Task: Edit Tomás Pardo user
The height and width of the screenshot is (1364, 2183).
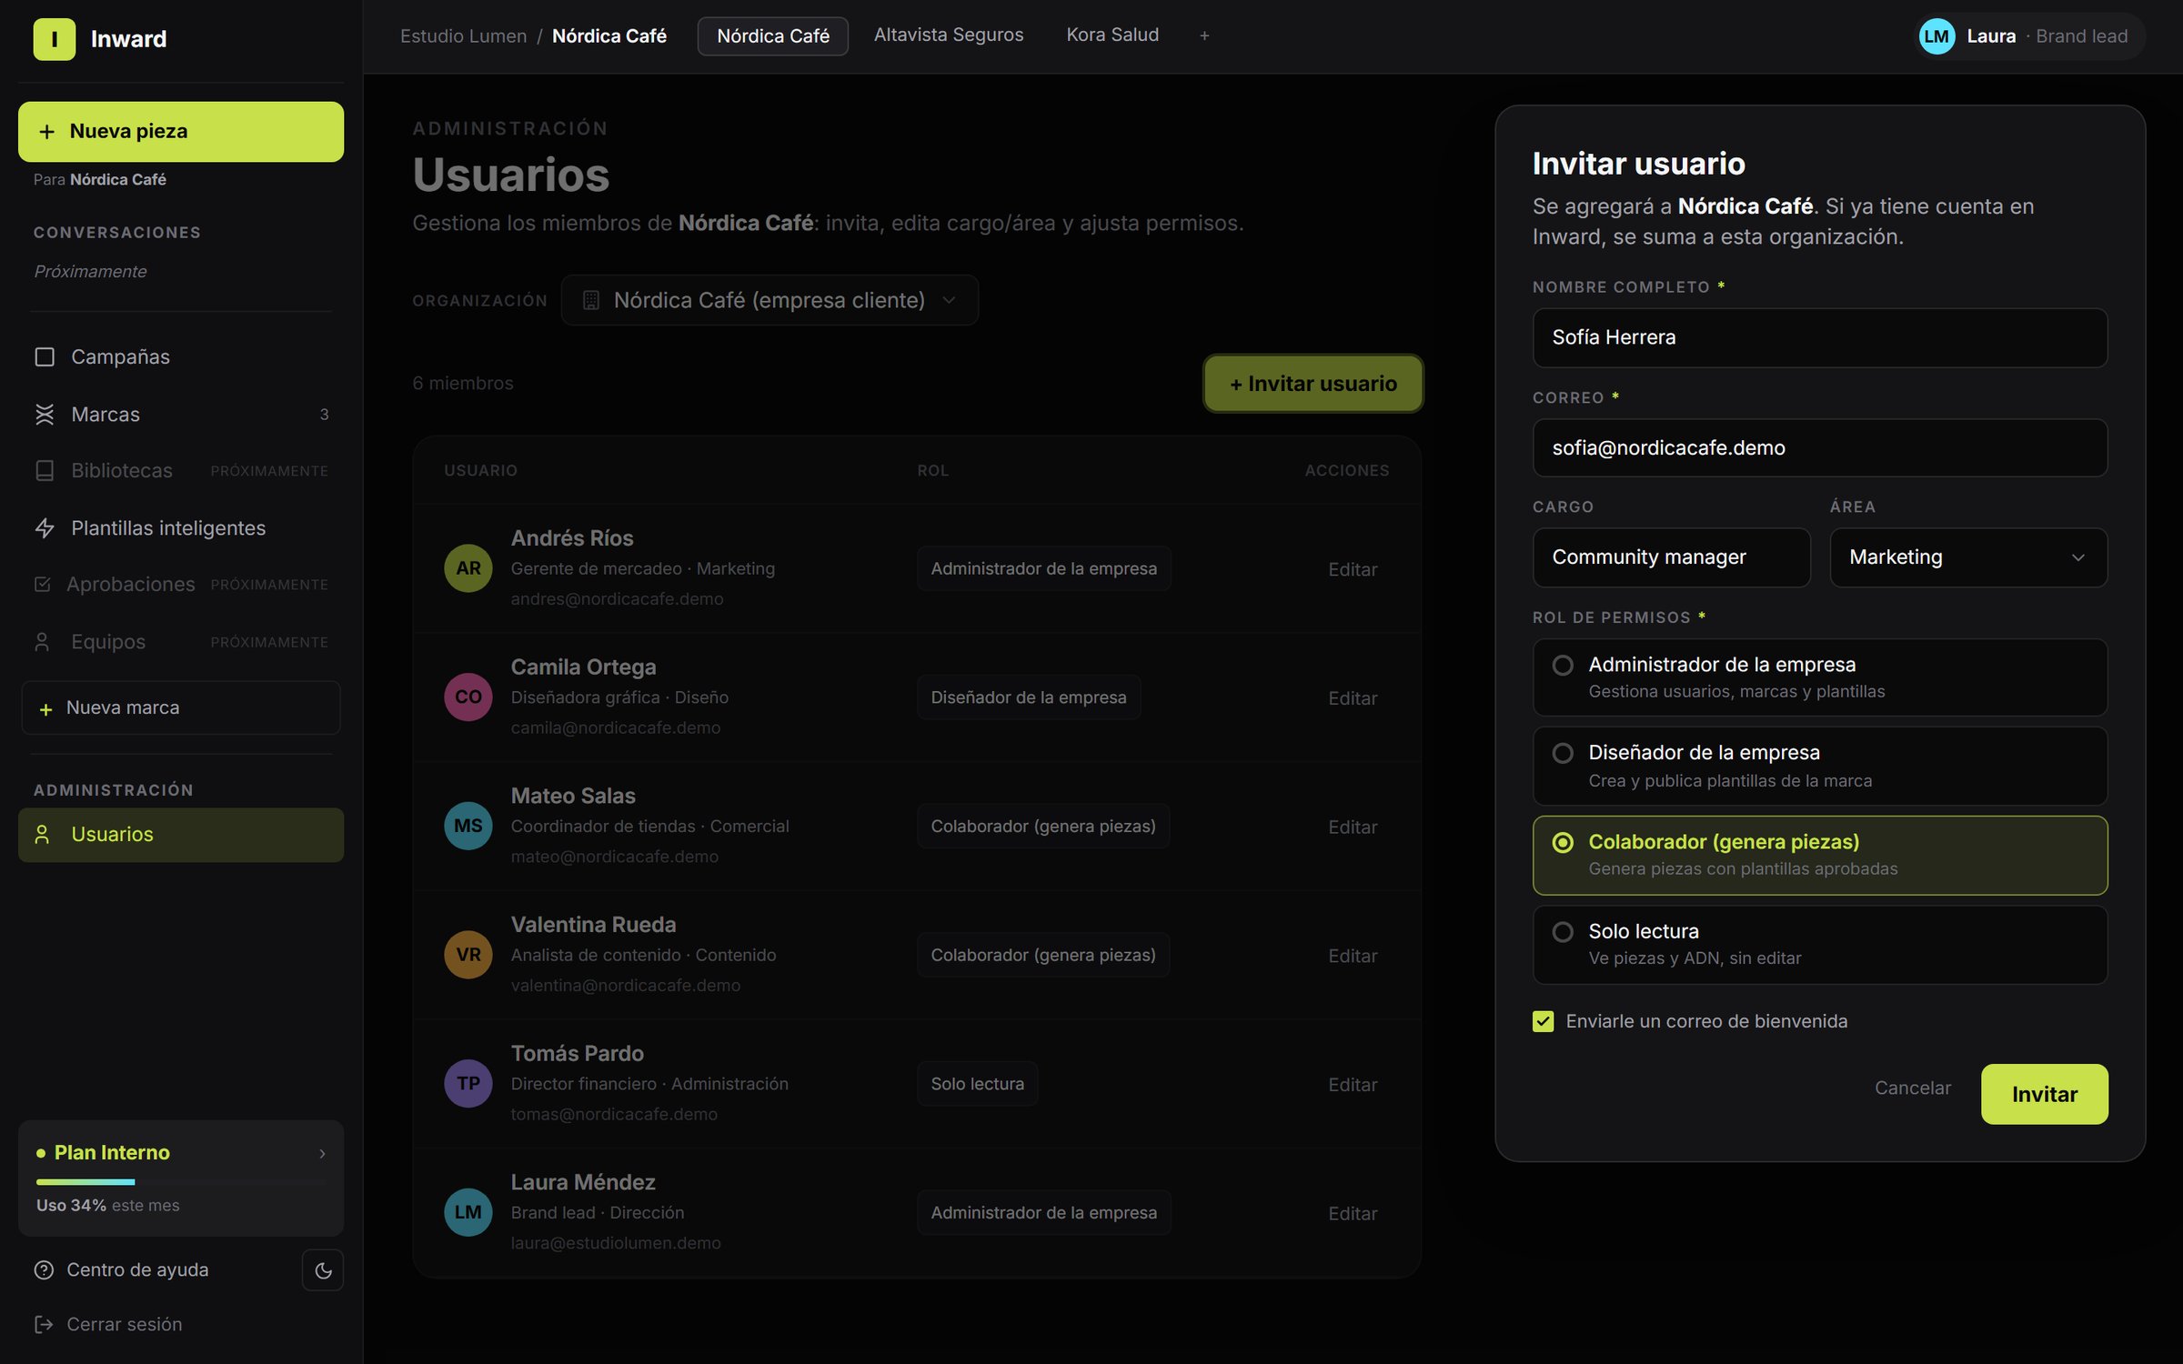Action: tap(1352, 1084)
